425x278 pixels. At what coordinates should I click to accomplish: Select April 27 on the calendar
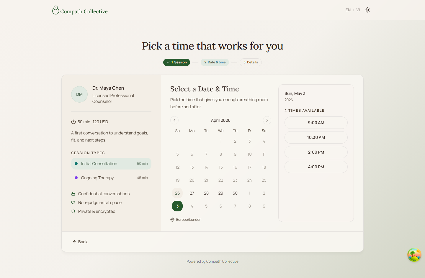tap(192, 193)
